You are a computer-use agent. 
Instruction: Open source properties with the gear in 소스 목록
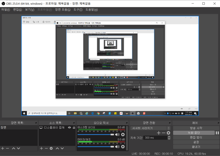[x=51, y=148]
